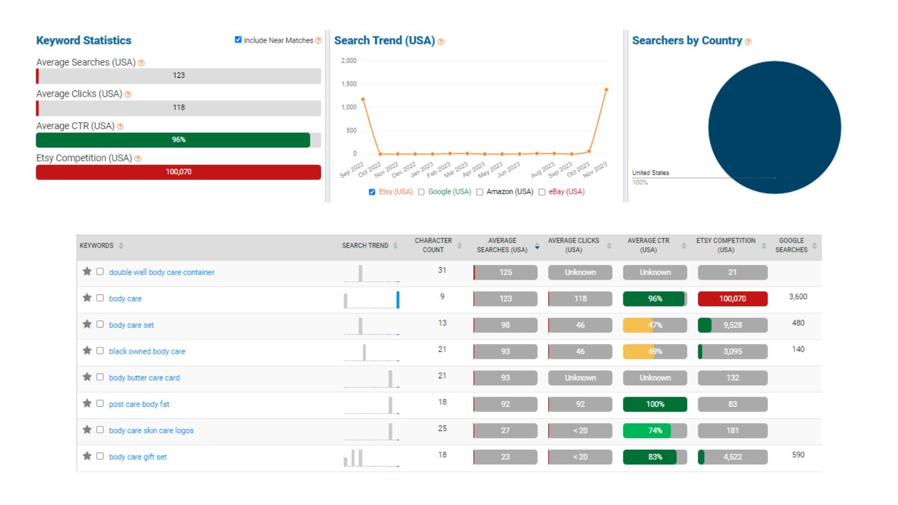Open help icon beside Include Near Matches
The image size is (898, 505).
tap(319, 41)
